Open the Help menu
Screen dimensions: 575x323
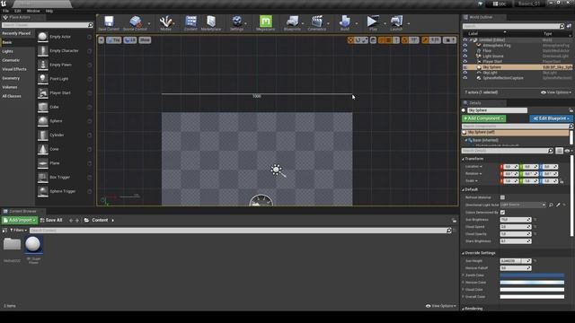[49, 11]
